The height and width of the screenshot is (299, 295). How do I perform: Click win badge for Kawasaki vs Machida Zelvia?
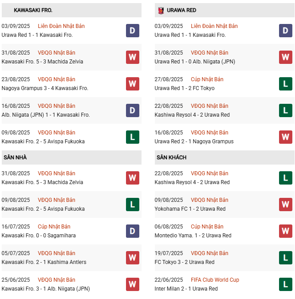click(x=132, y=57)
